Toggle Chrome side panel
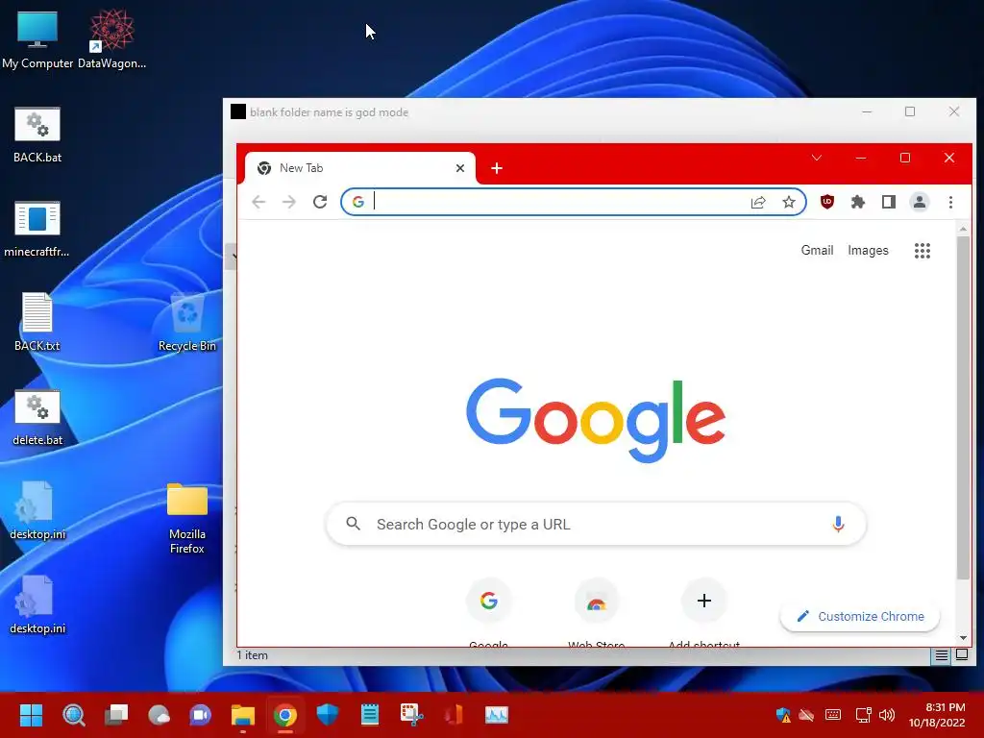Screen dimensions: 984x738 pos(889,202)
